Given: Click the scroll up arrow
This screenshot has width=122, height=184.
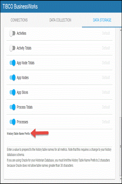Looking at the screenshot, I should (121, 30).
